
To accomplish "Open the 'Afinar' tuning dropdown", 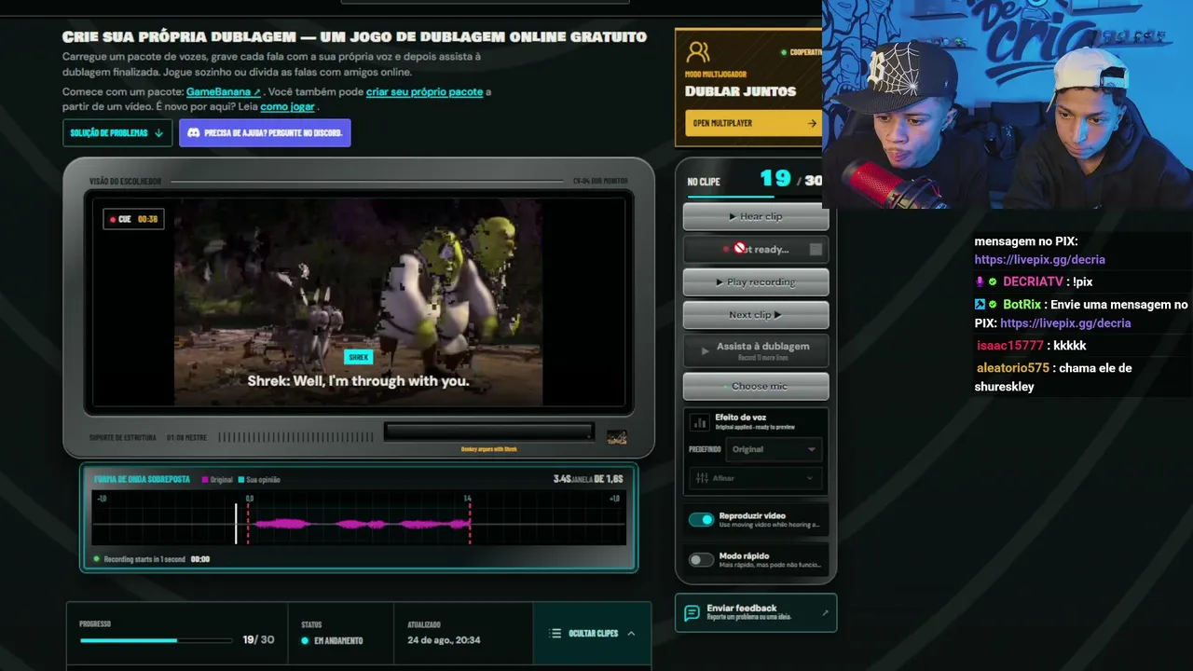I will click(x=756, y=478).
